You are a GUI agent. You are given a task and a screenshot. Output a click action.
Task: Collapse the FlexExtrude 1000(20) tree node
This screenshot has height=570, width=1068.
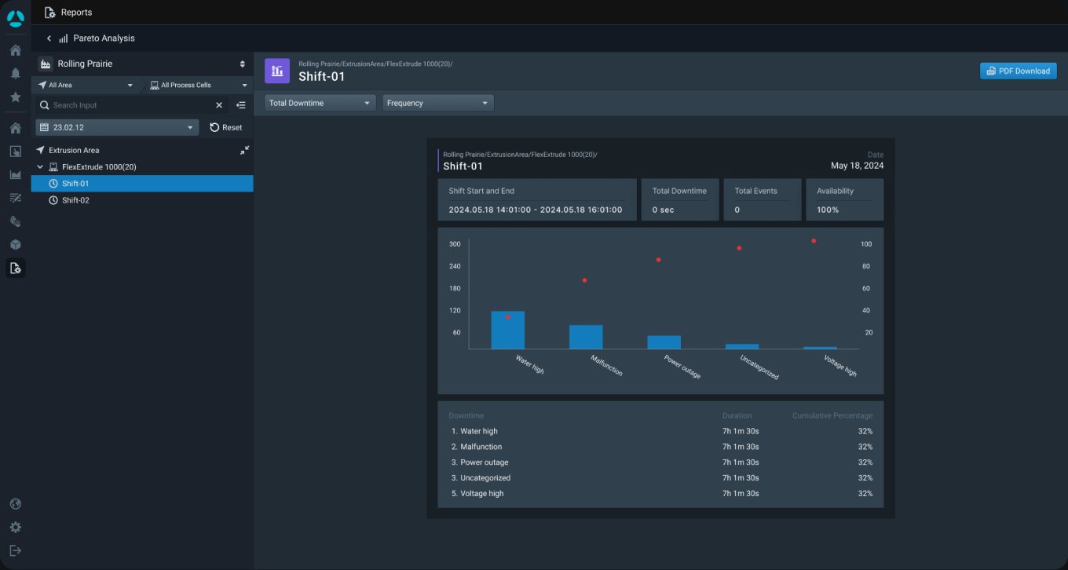(x=40, y=167)
